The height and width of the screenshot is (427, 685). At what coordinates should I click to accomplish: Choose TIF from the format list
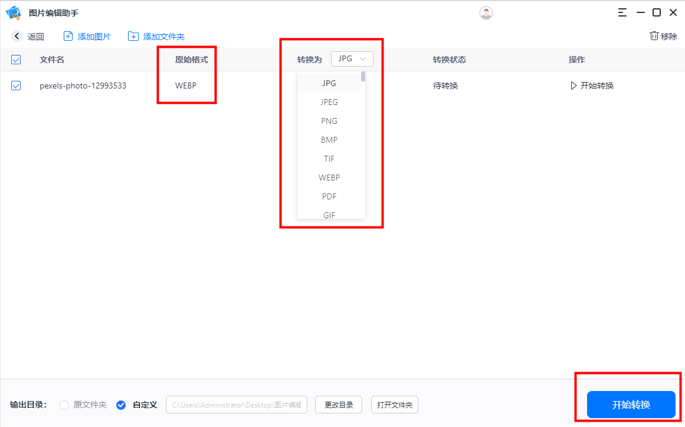click(x=329, y=159)
